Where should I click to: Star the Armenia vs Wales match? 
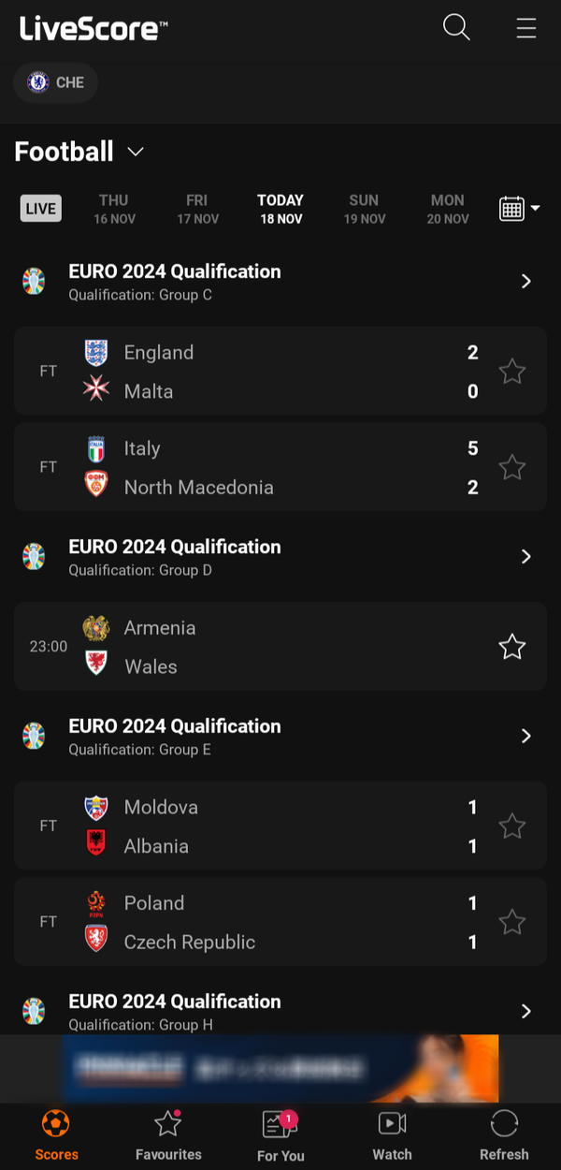511,647
